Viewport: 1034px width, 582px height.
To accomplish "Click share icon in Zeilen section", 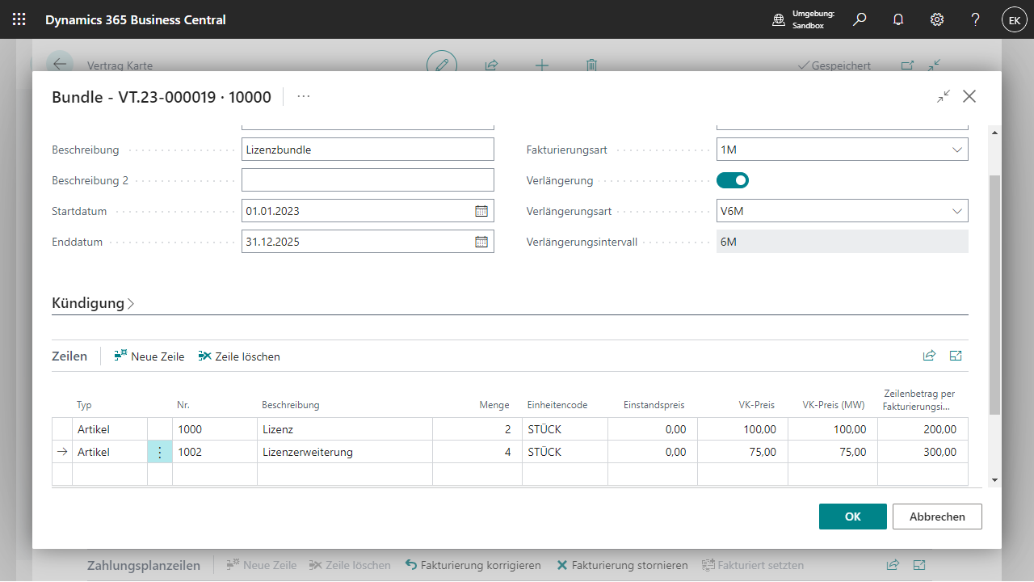I will 929,356.
